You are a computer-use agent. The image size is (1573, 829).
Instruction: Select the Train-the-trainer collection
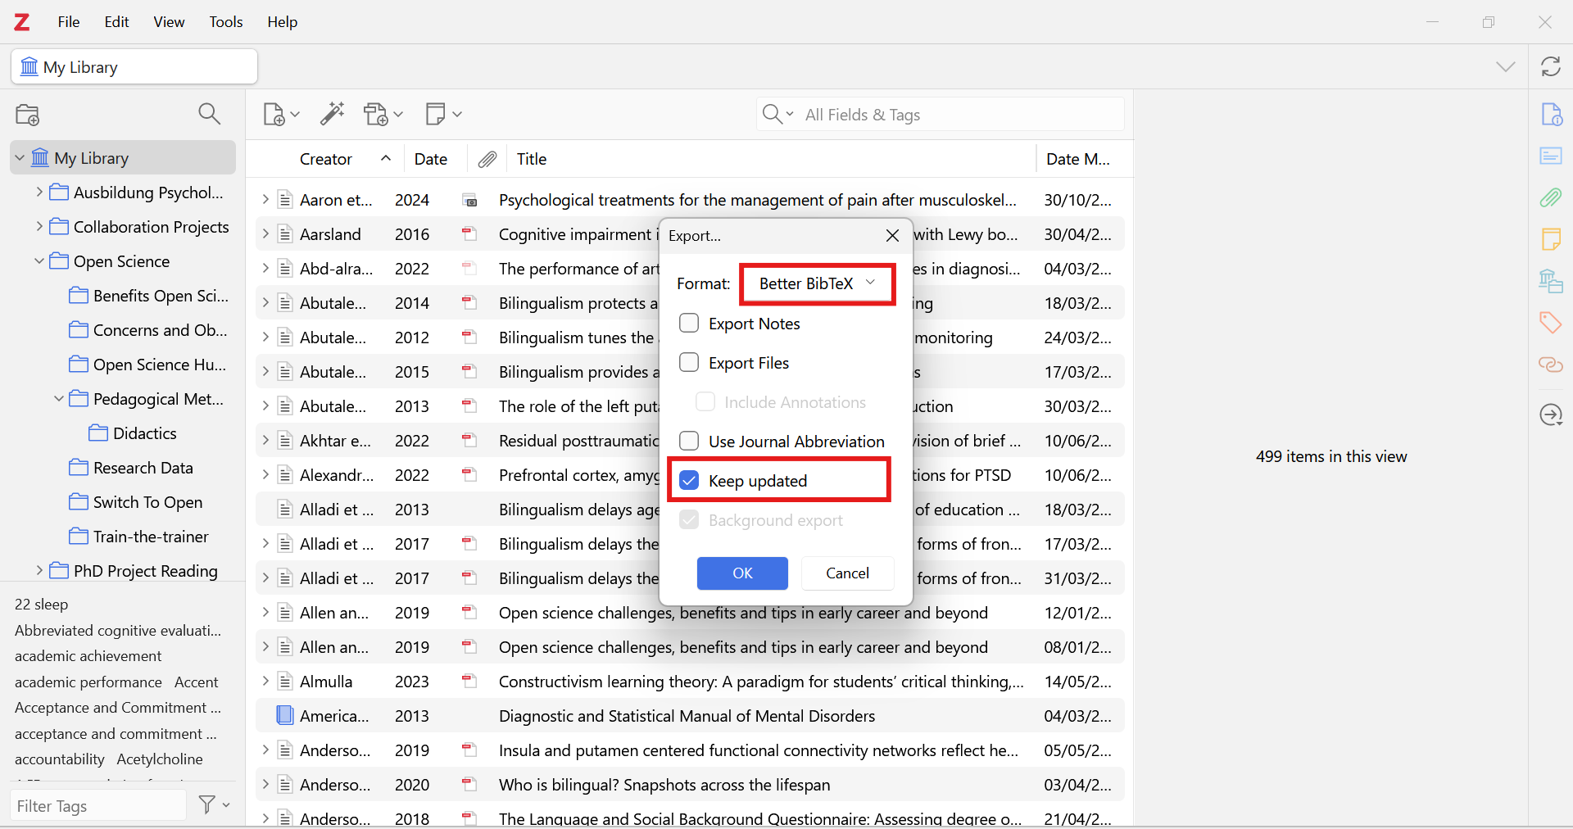[151, 537]
